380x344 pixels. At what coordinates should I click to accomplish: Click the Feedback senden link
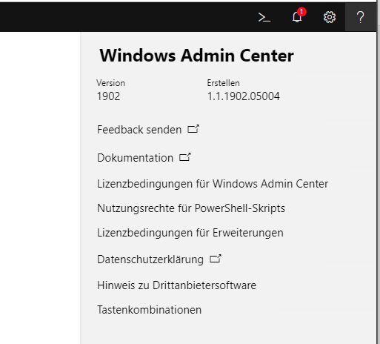(139, 130)
